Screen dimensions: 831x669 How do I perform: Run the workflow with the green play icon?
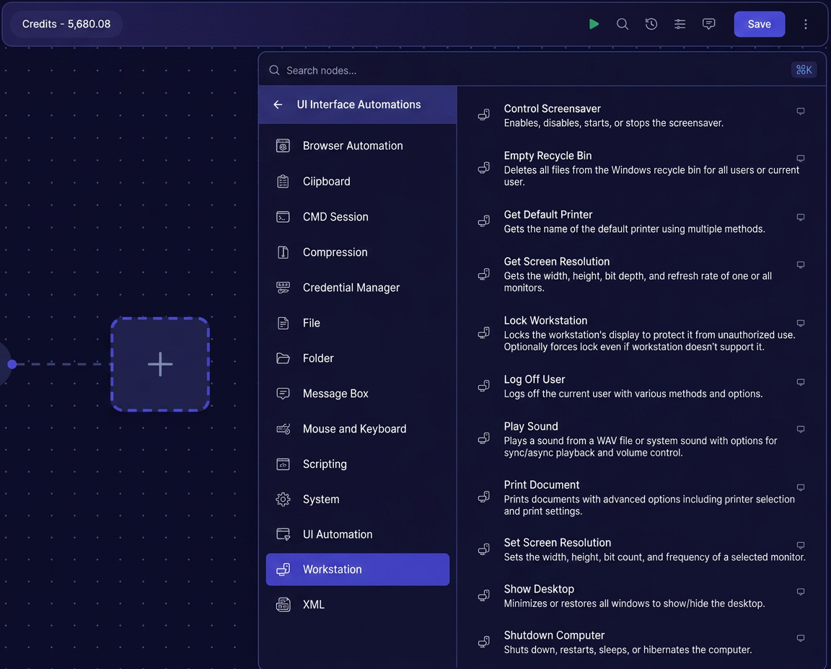pyautogui.click(x=594, y=24)
